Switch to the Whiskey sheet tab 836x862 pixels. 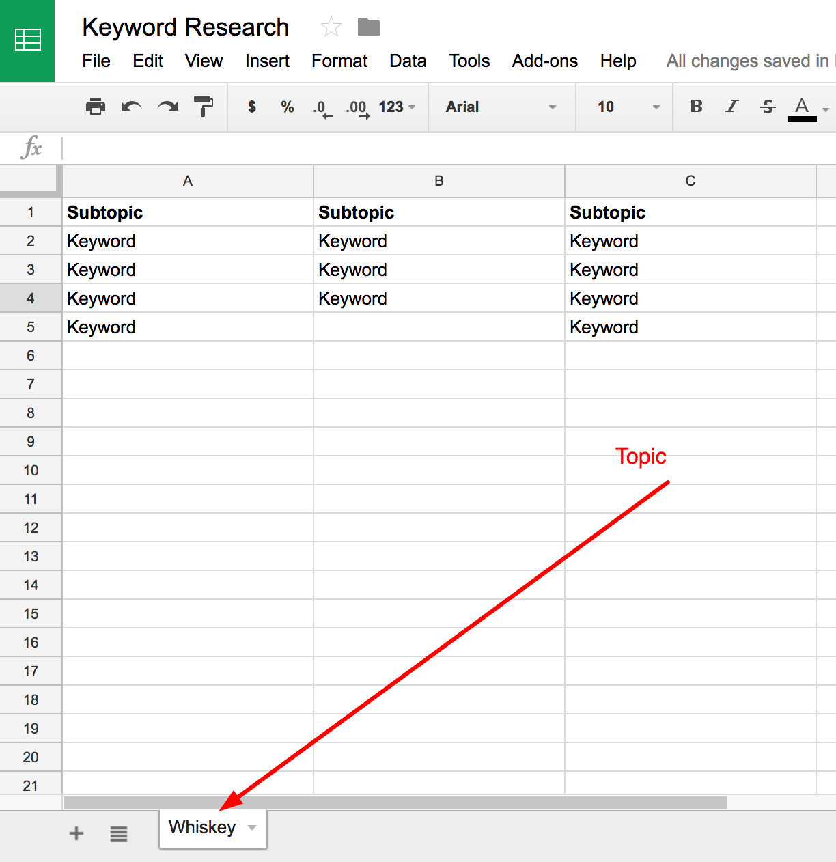click(202, 828)
